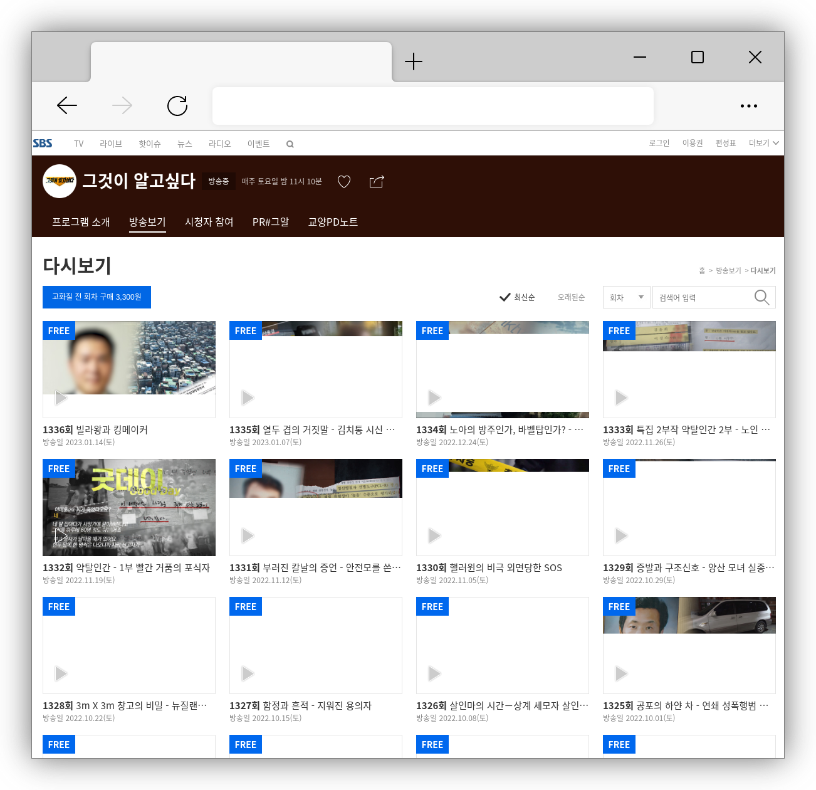Toggle the 방송중 status badge
Viewport: 816px width, 790px height.
[218, 181]
